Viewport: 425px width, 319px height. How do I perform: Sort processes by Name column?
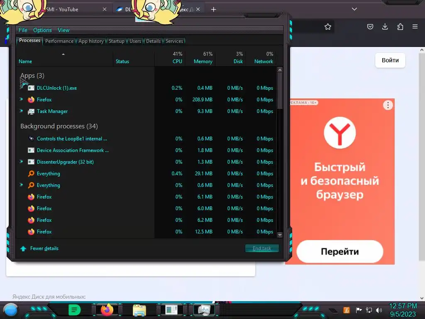pyautogui.click(x=25, y=61)
